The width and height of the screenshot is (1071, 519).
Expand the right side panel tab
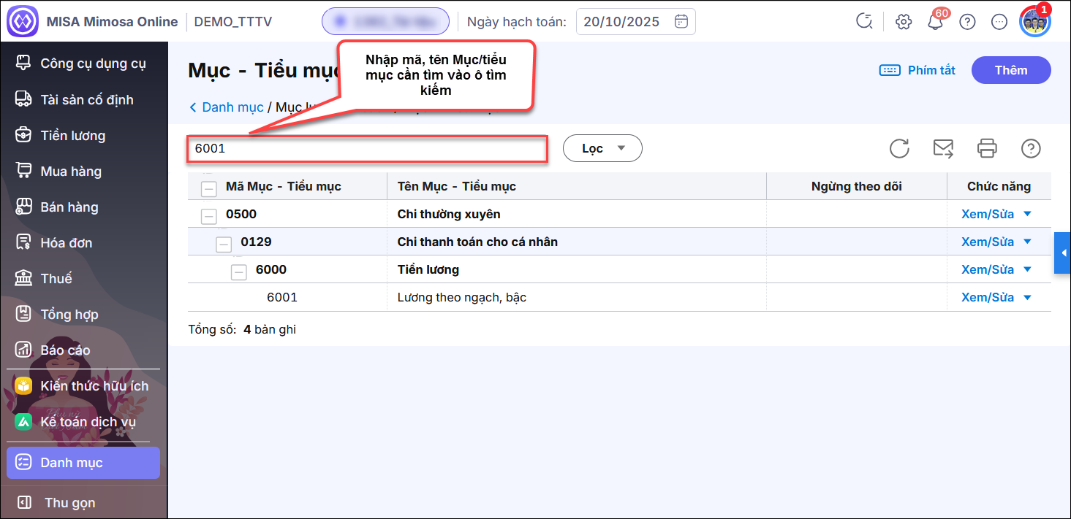point(1062,253)
